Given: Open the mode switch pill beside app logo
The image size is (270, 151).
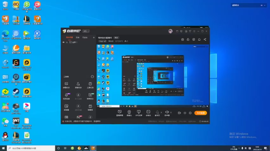Looking at the screenshot, I should click(86, 31).
